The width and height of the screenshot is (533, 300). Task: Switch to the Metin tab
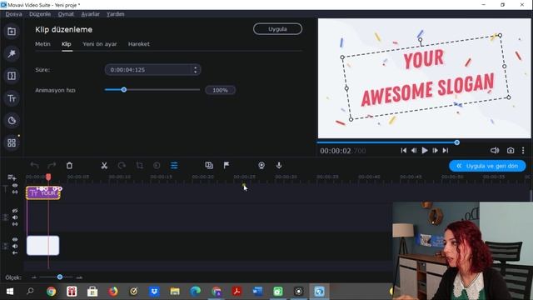click(x=42, y=44)
